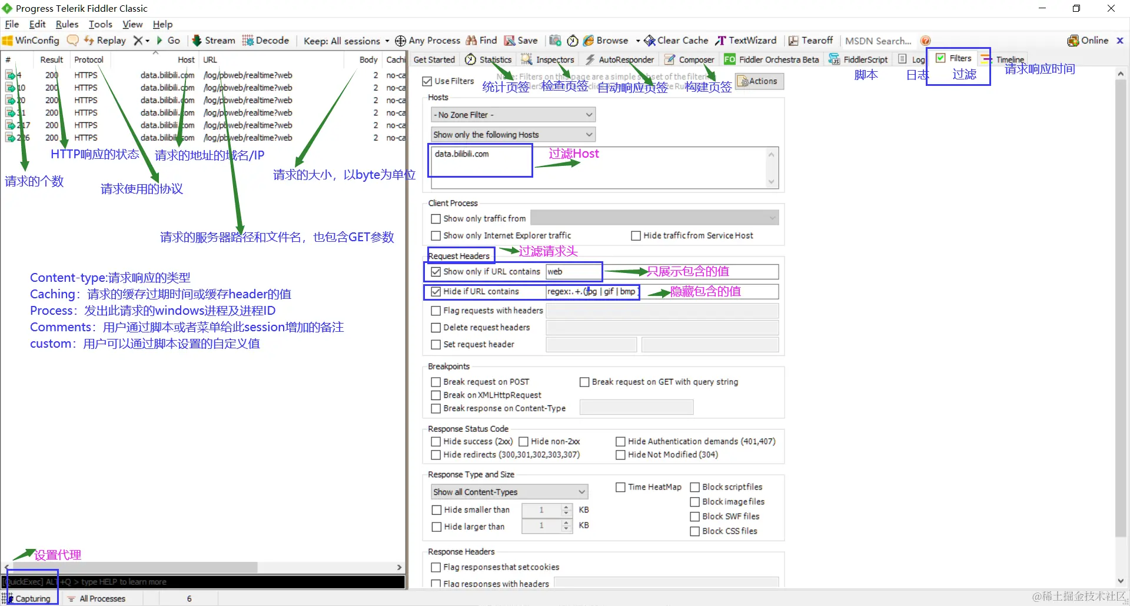Check Break request on POST

436,382
